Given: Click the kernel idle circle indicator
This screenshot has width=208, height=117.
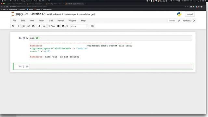Looking at the screenshot, I should click(194, 21).
